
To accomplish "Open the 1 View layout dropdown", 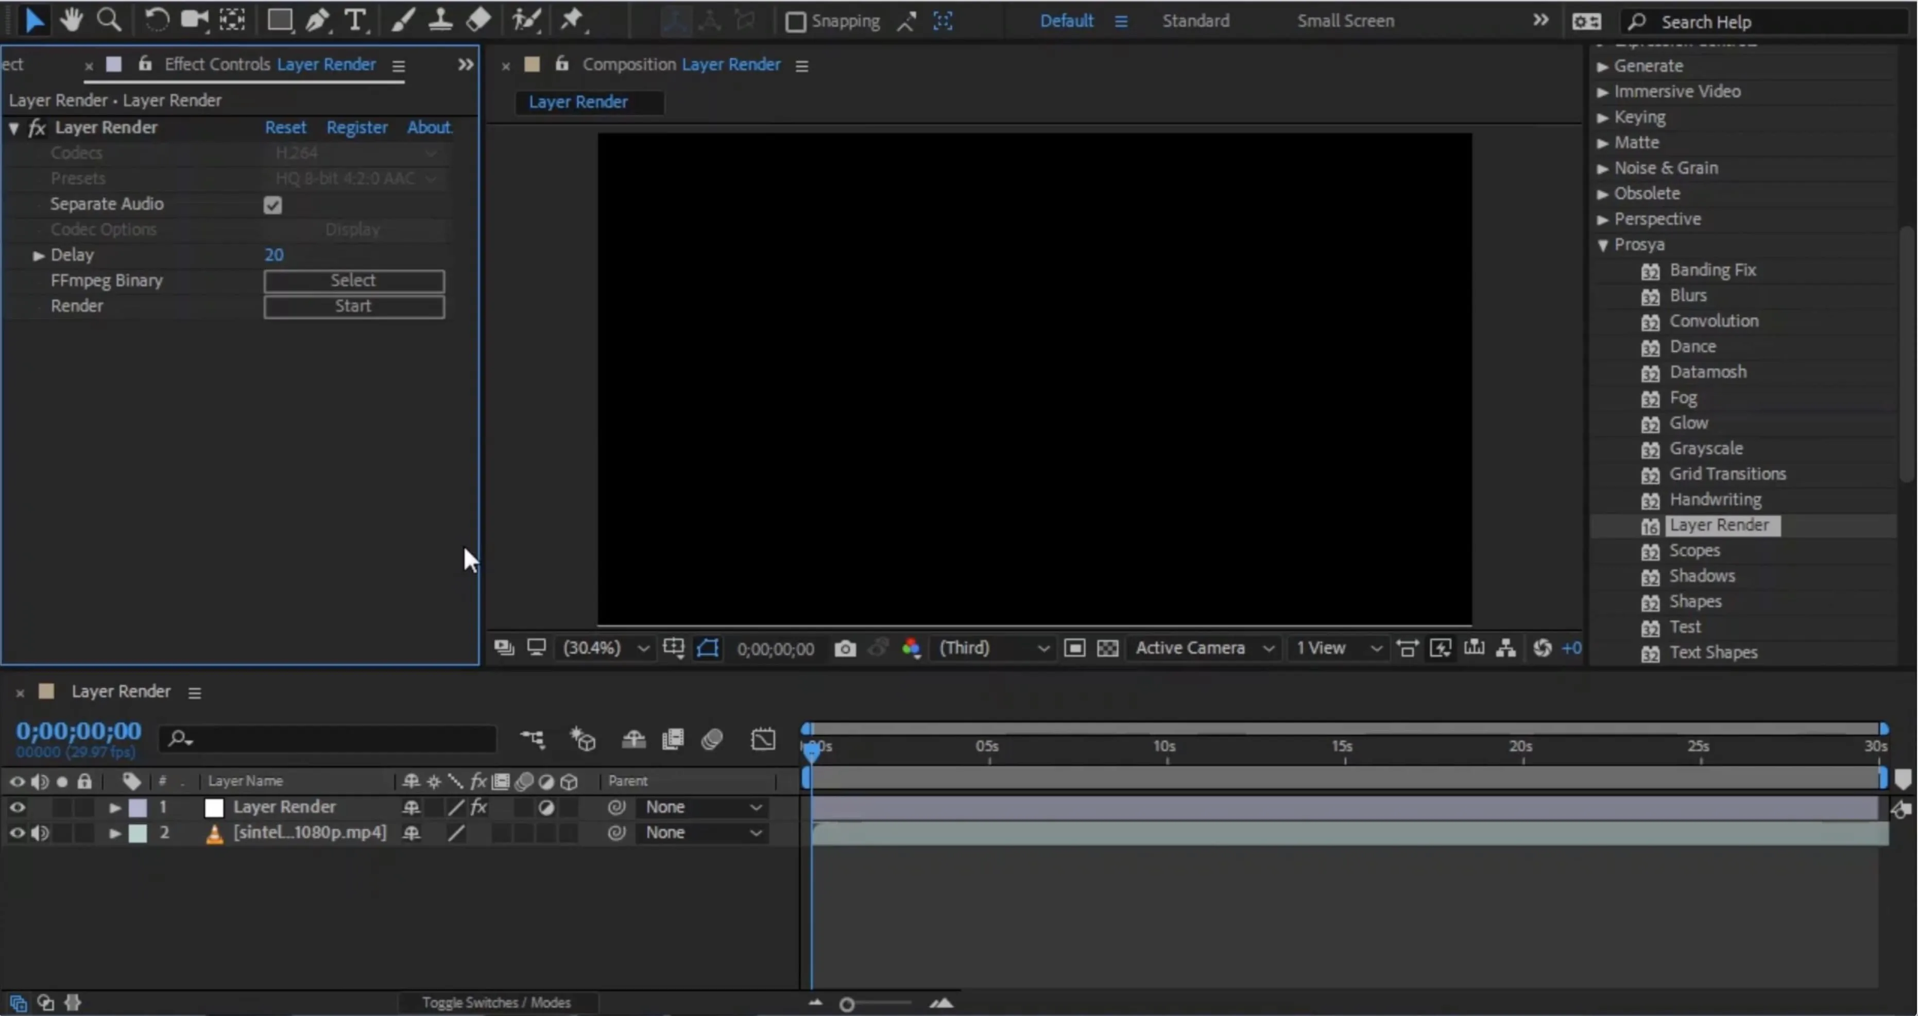I will point(1339,648).
